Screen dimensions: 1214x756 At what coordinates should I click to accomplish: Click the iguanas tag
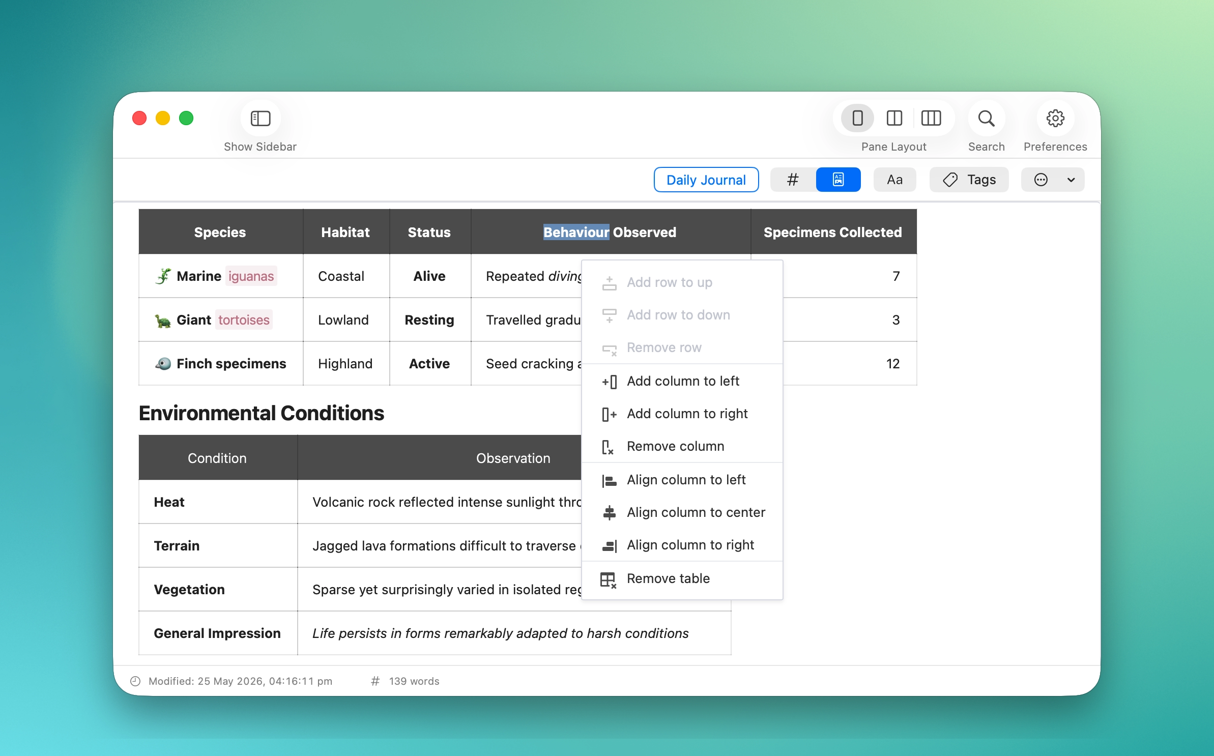click(x=251, y=276)
